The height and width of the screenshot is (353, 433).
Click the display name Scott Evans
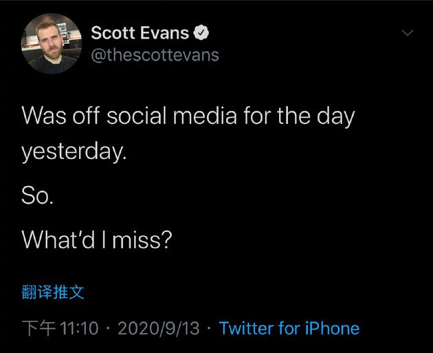click(x=140, y=32)
